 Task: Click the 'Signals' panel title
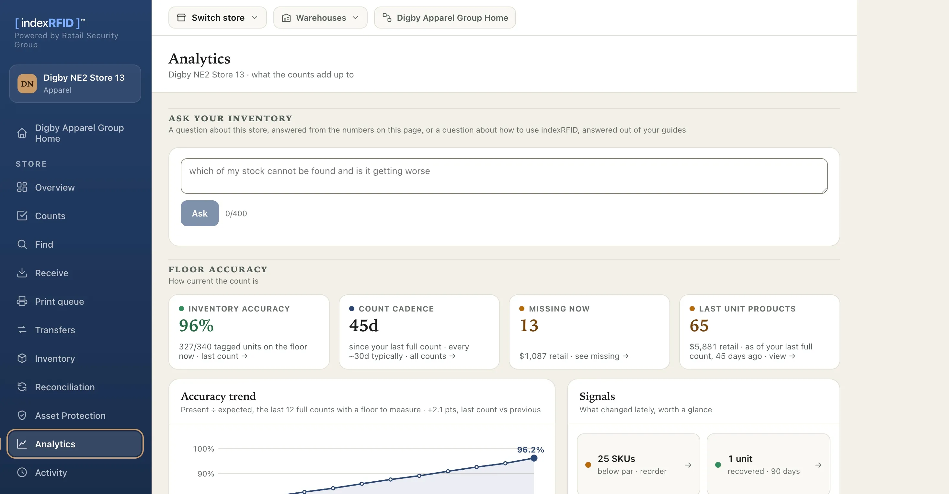(x=597, y=396)
